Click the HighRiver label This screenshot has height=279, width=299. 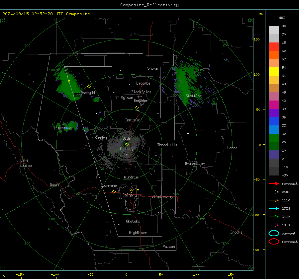tap(138, 233)
